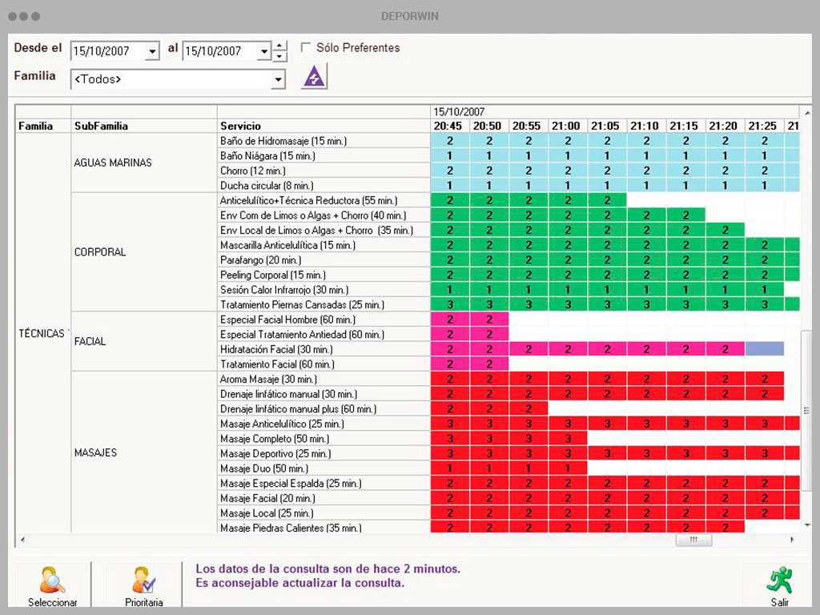Click the horizontal scrollbar left arrow
820x615 pixels.
(x=22, y=540)
